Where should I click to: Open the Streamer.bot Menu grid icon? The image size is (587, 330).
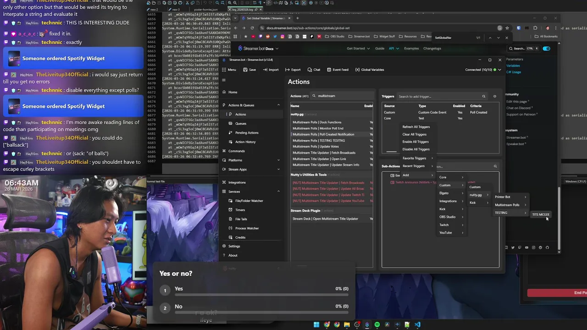tap(224, 70)
